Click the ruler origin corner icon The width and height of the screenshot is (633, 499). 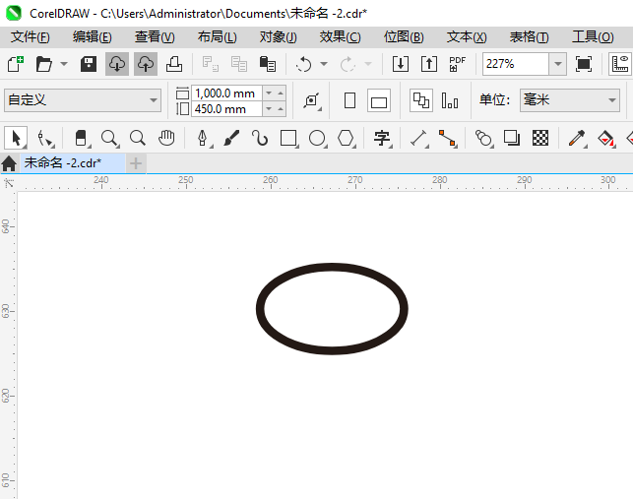(x=9, y=183)
